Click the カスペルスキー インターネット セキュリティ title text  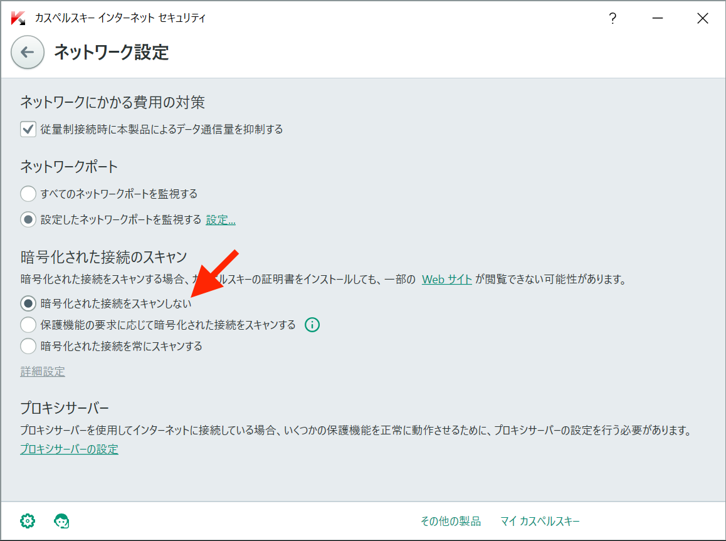(120, 18)
